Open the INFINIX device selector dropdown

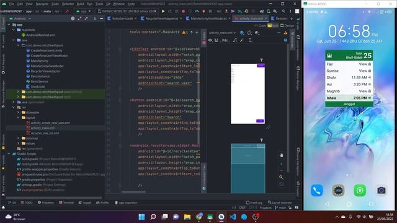(127, 11)
